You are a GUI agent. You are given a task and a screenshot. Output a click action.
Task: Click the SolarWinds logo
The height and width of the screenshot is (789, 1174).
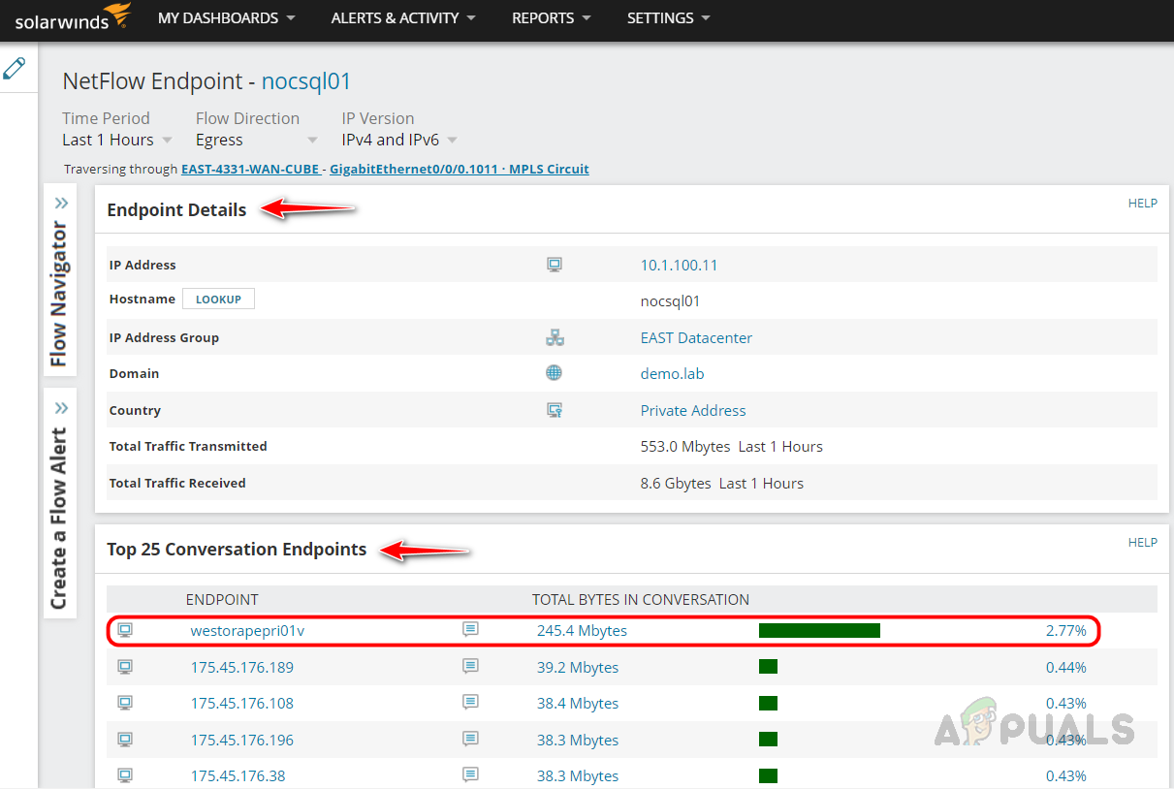pyautogui.click(x=73, y=17)
